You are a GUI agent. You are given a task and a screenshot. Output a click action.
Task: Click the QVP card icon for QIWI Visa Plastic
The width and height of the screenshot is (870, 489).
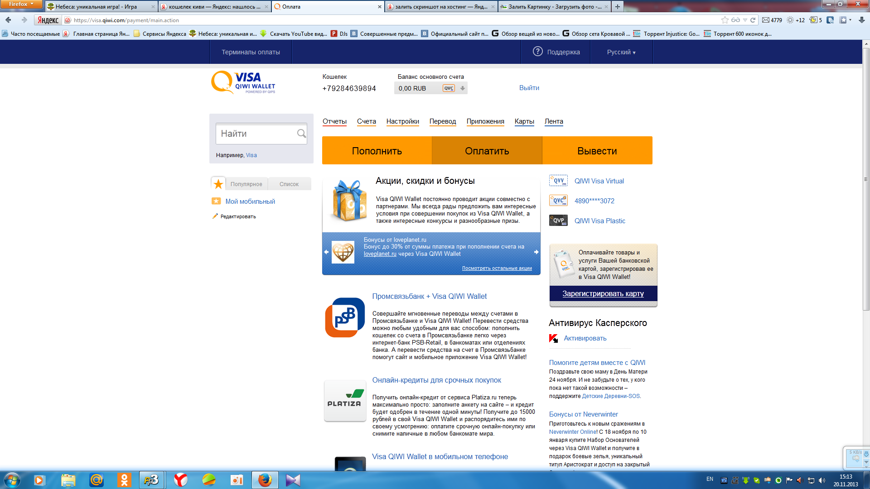coord(558,221)
